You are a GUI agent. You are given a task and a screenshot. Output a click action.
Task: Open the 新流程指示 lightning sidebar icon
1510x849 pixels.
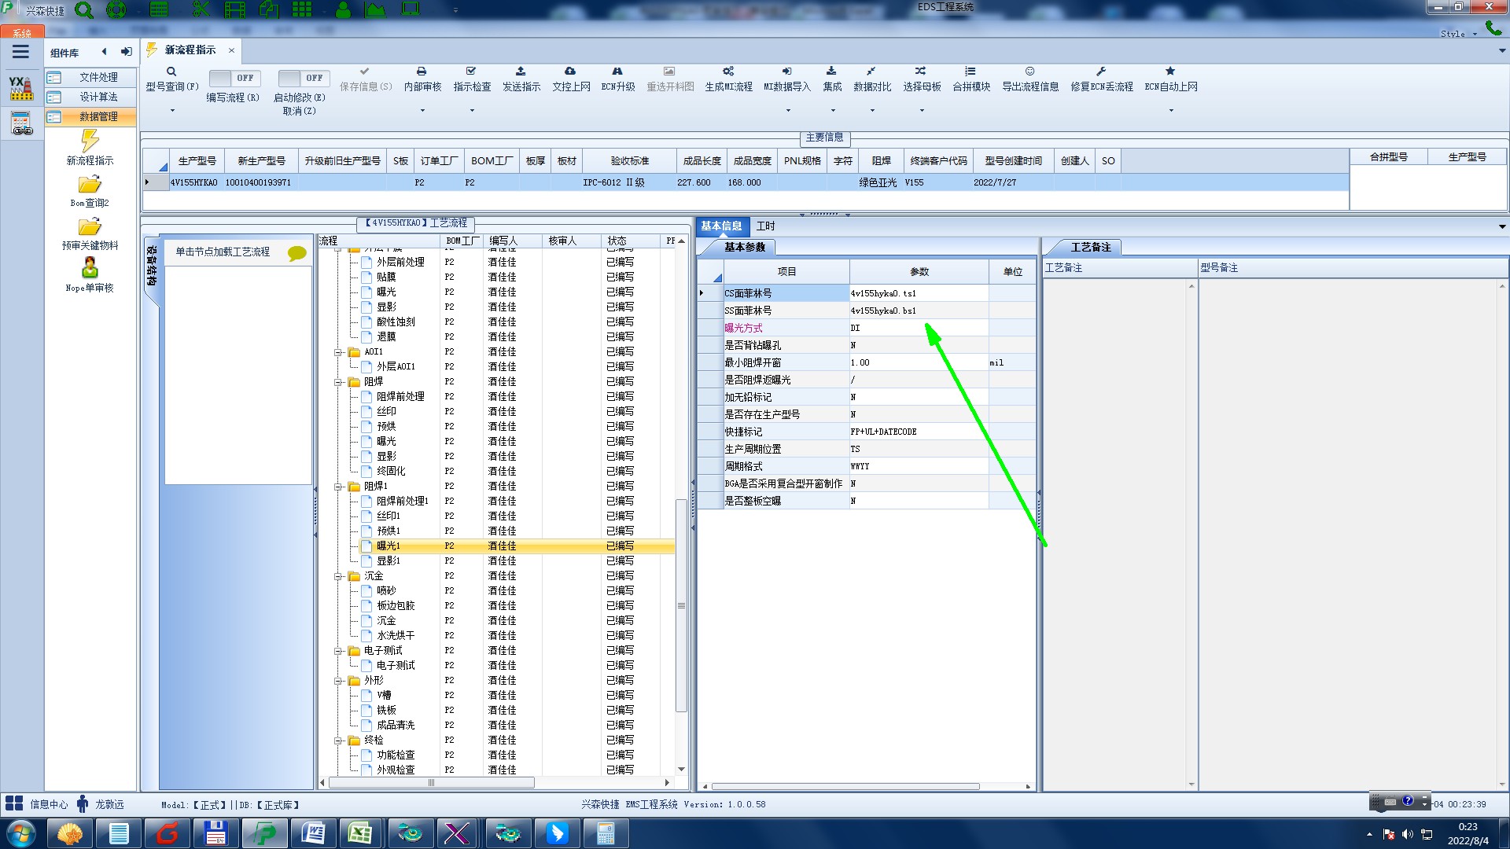(x=90, y=141)
